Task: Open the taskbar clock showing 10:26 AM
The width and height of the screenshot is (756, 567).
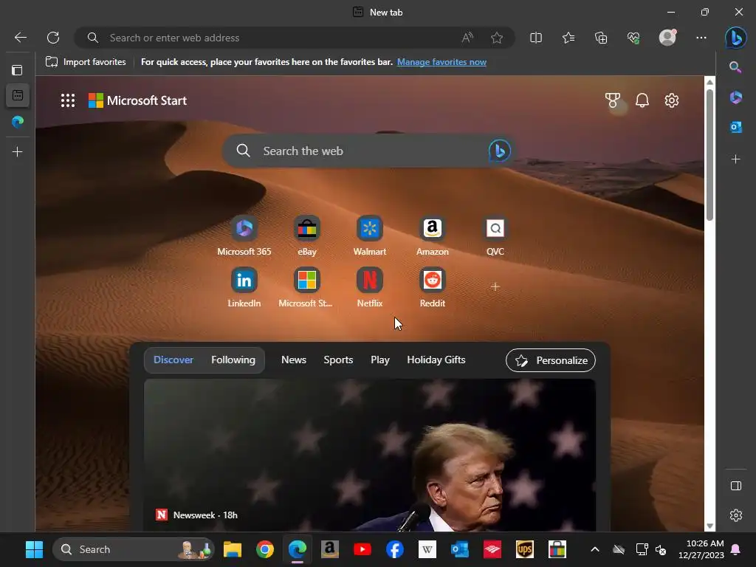Action: (701, 549)
